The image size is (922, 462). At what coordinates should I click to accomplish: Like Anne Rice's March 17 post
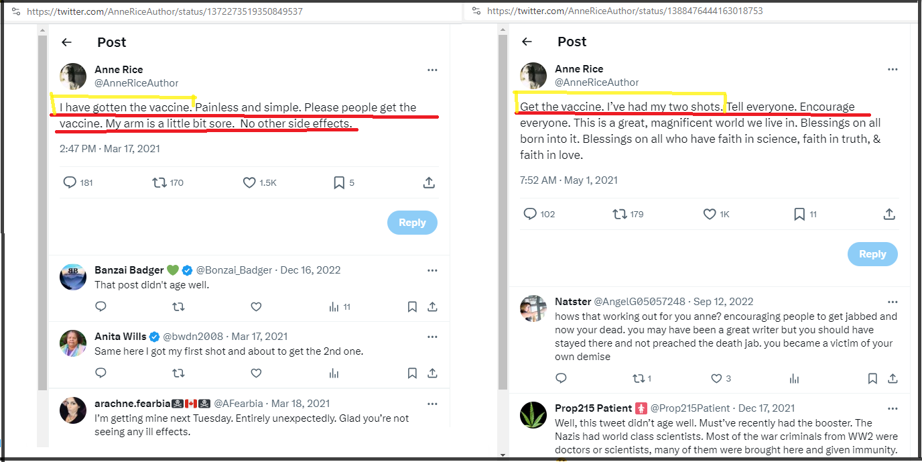tap(249, 182)
